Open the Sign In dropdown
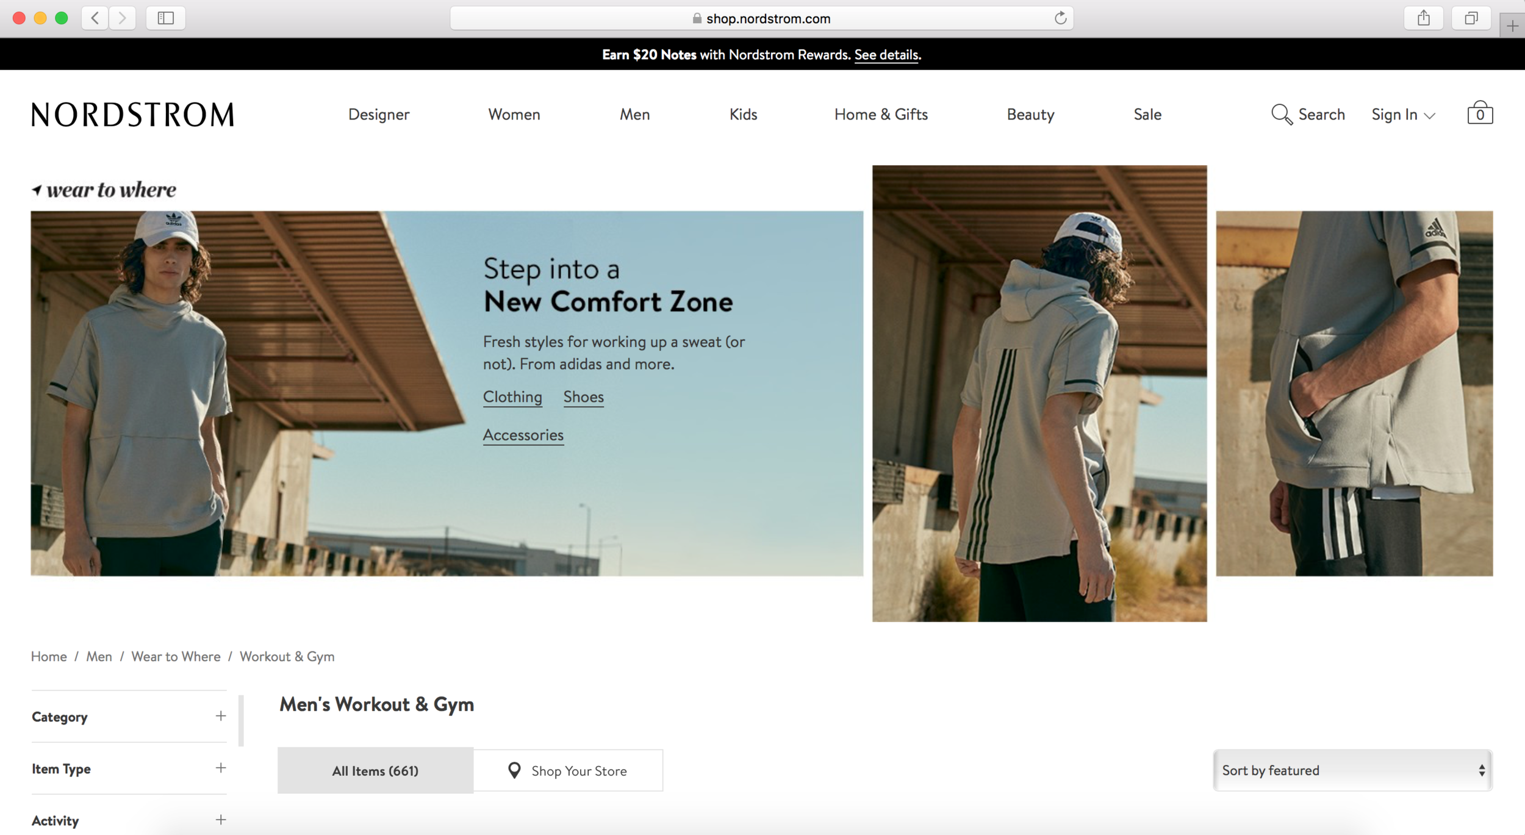Viewport: 1525px width, 835px height. pos(1403,115)
